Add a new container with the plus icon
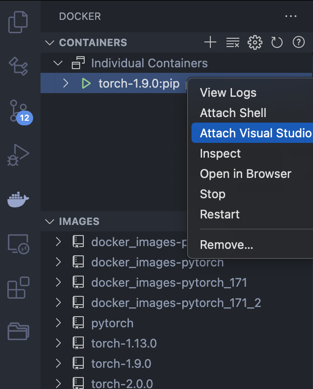Screen dimensions: 313x389 [210, 42]
